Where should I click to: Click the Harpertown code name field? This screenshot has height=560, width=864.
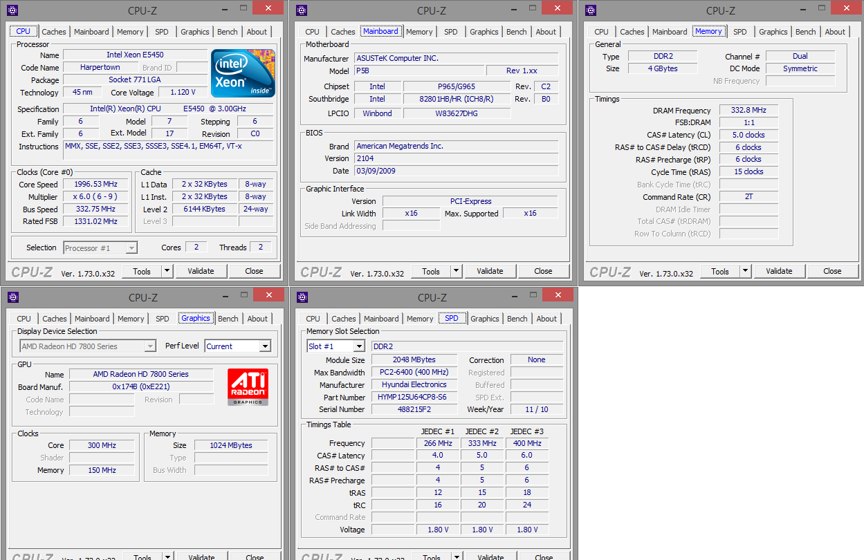[x=100, y=67]
